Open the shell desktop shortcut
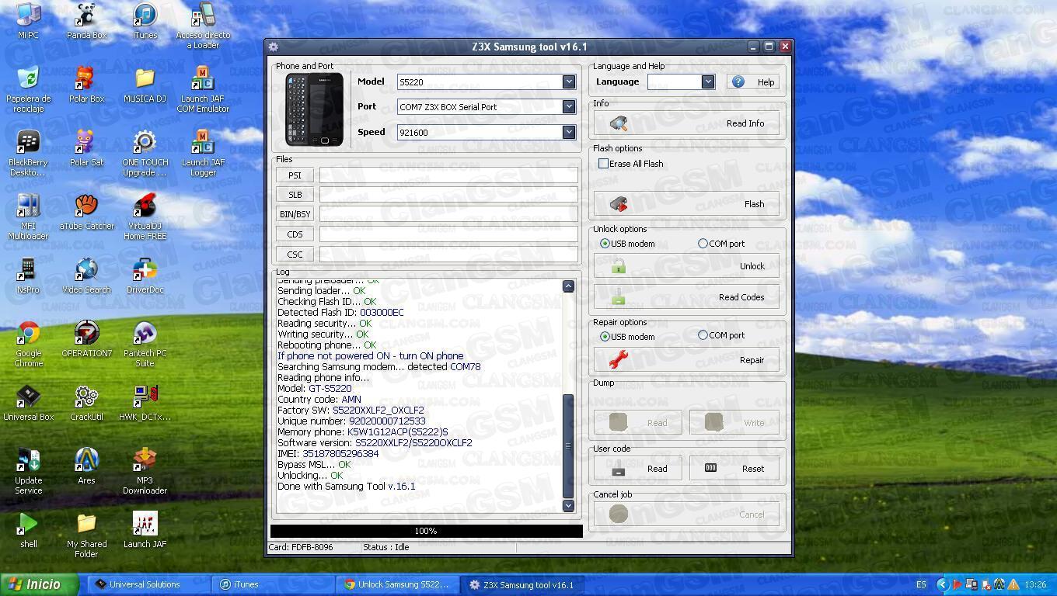The width and height of the screenshot is (1057, 596). point(29,530)
